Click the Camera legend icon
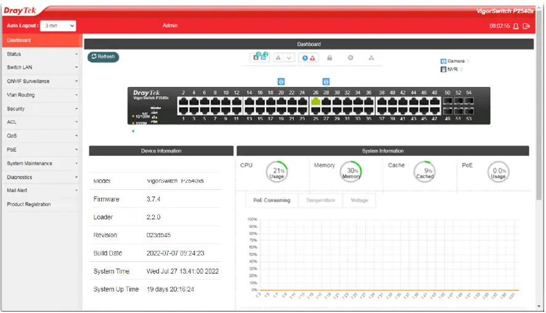Viewport: 546px width, 313px height. coord(443,61)
